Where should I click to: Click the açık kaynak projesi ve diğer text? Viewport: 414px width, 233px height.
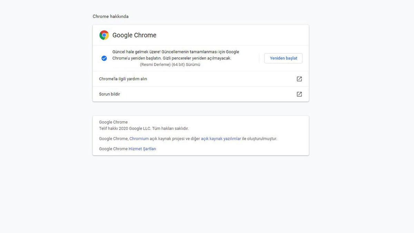[175, 139]
